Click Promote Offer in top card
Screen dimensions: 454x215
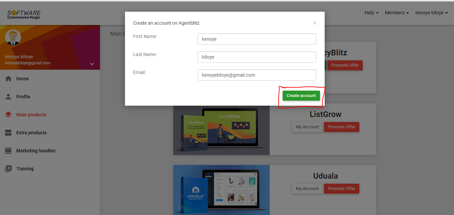(345, 65)
